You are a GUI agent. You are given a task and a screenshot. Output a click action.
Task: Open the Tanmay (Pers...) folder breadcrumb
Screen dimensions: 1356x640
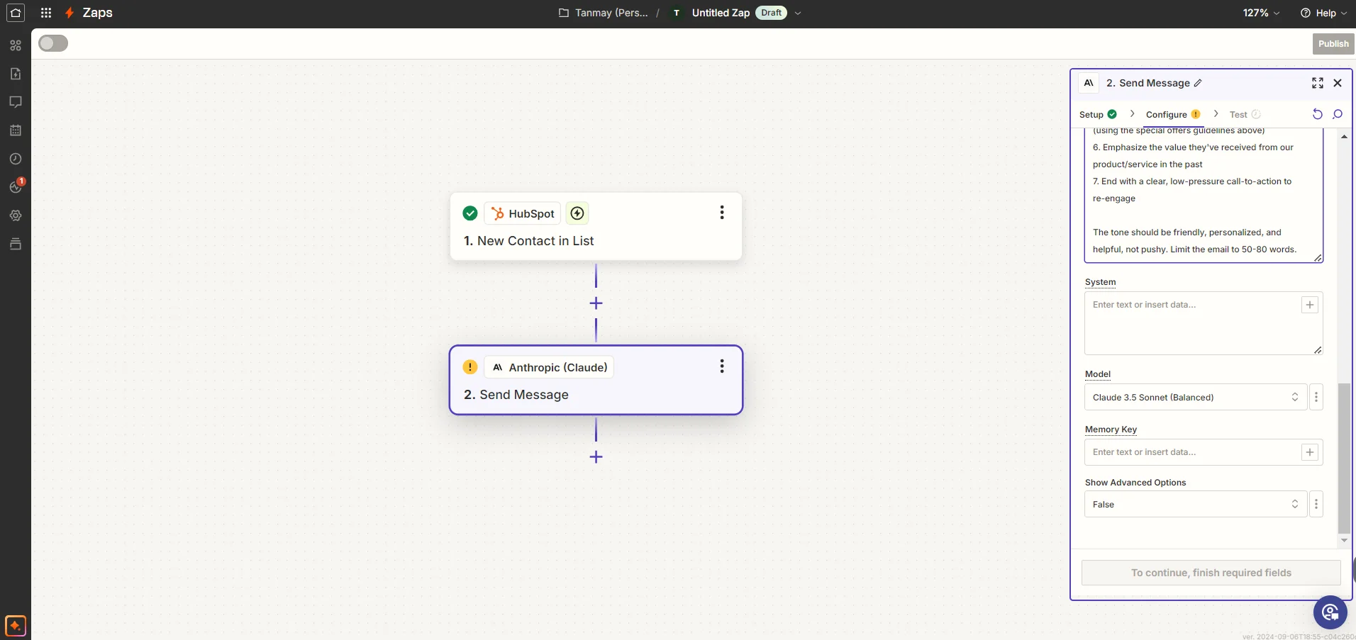604,13
